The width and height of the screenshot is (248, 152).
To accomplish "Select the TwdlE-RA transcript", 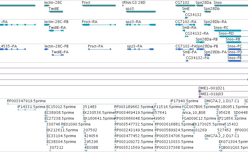I will tap(56, 31).
